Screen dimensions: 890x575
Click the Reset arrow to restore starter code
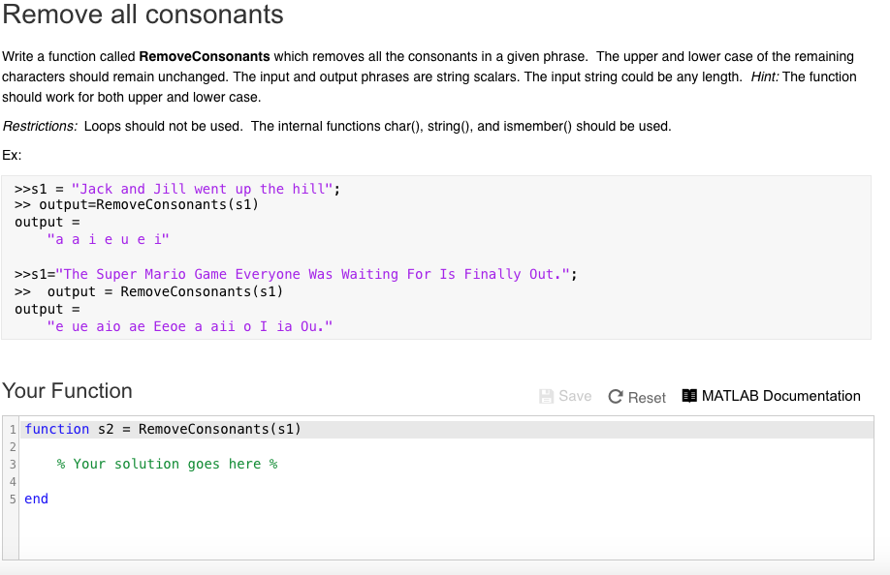[x=614, y=397]
